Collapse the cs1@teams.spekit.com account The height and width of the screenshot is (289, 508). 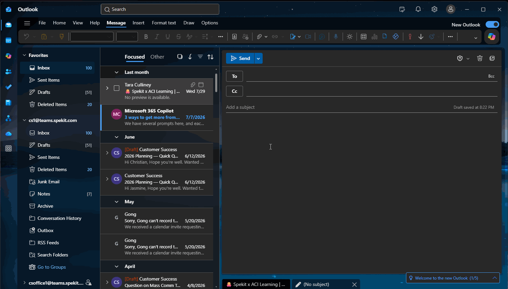point(24,120)
